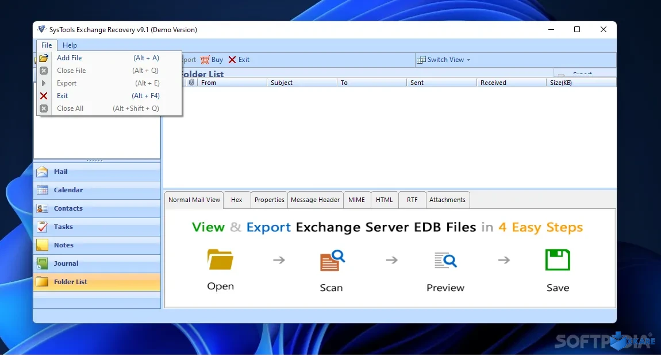This screenshot has height=357, width=661.
Task: Choose Add File from File menu
Action: tap(109, 58)
